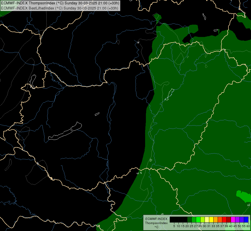The width and height of the screenshot is (251, 231).
Task: Click the legend tick label '29'
Action: pyautogui.click(x=200, y=226)
